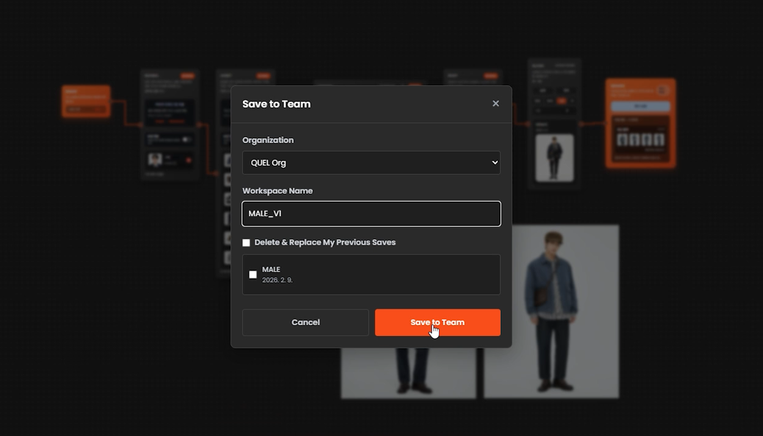Click the partially hidden left result image

(x=408, y=373)
